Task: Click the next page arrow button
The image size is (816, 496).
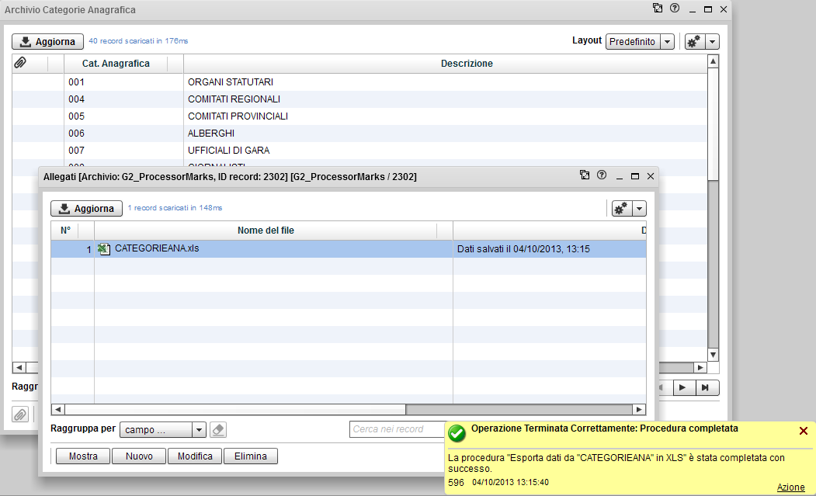Action: point(682,387)
